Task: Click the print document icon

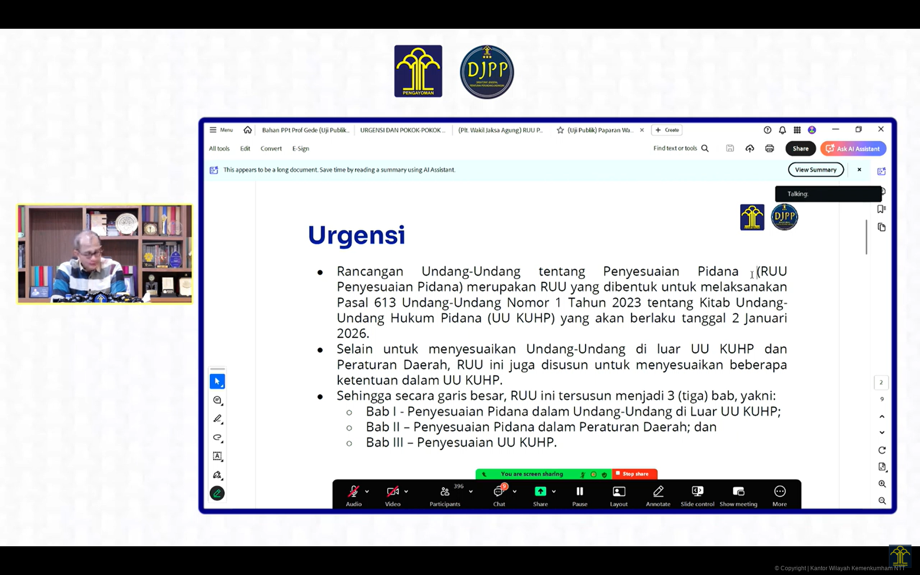Action: (x=770, y=149)
